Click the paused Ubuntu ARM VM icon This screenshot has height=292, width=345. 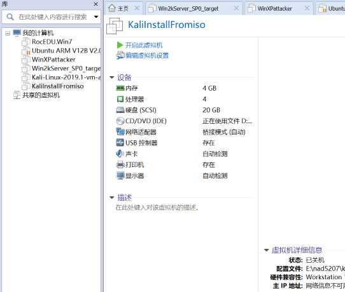25,51
